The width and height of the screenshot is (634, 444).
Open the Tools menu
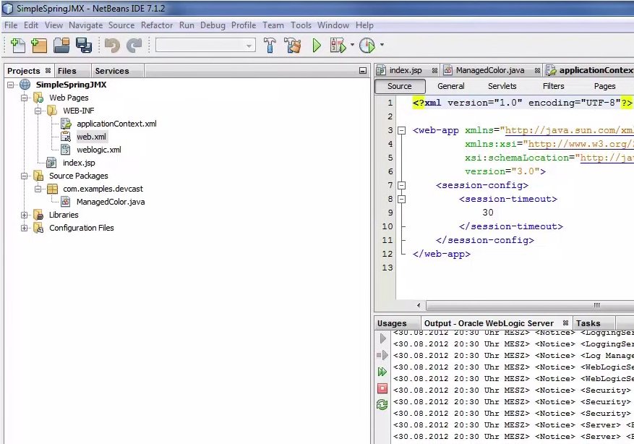point(301,25)
